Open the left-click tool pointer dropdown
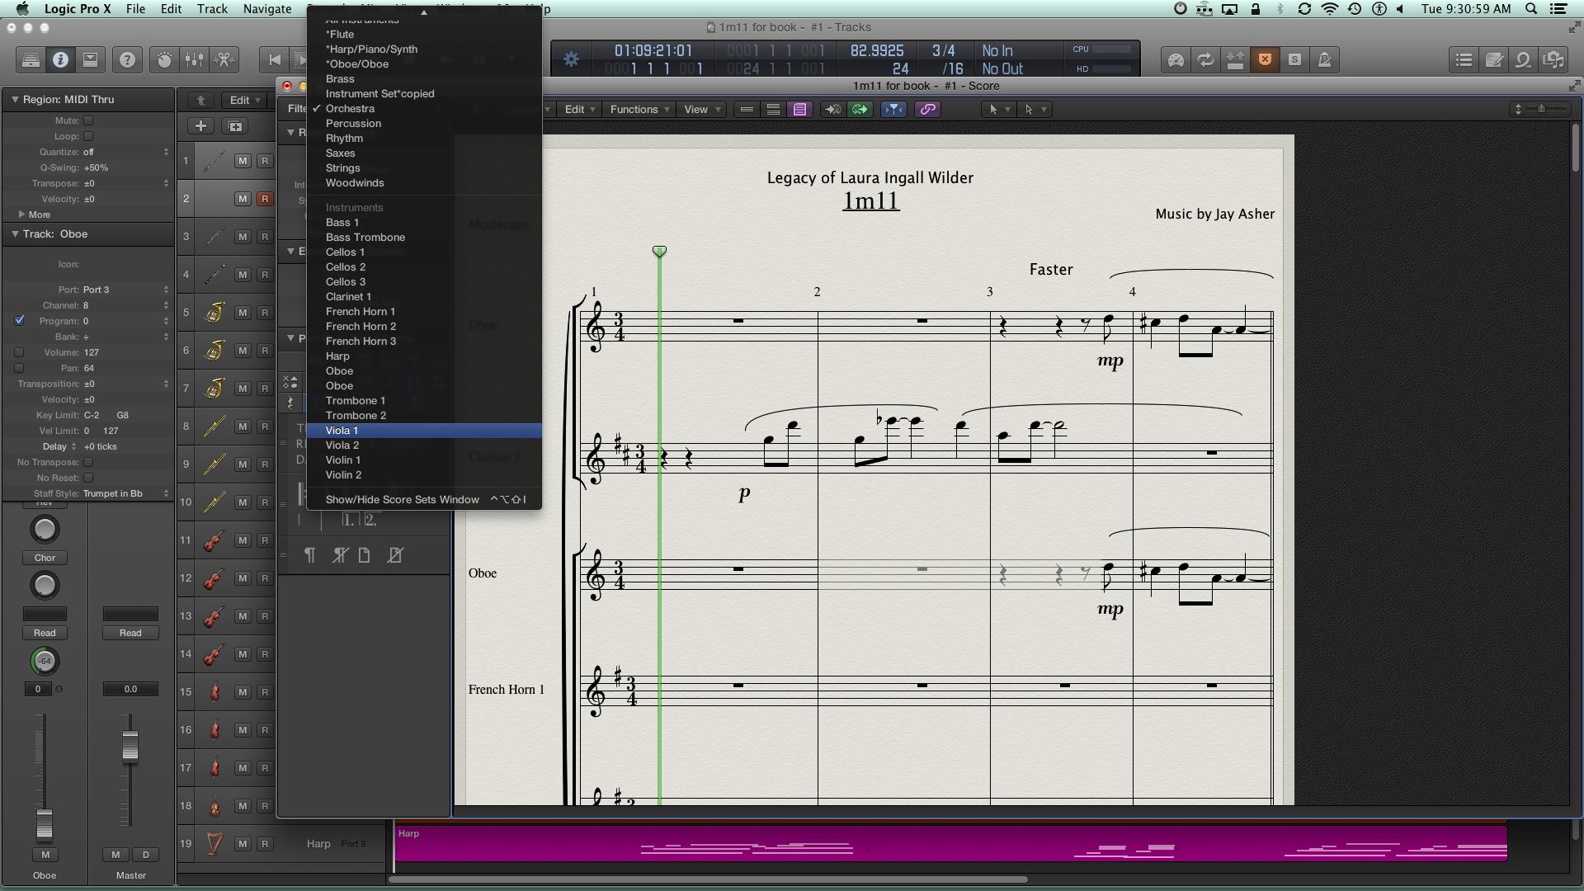The width and height of the screenshot is (1584, 891). click(x=997, y=109)
